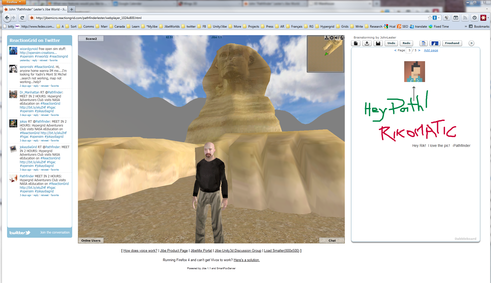Screen dimensions: 491x283
Task: Click the Add page link
Action: click(431, 50)
